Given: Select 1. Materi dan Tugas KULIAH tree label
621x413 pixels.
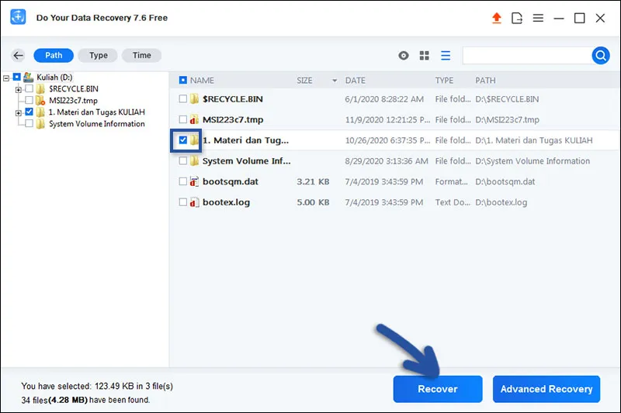Looking at the screenshot, I should 97,112.
